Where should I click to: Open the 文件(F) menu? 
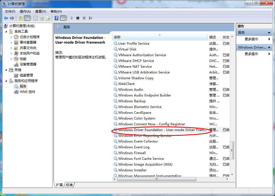[x=10, y=11]
